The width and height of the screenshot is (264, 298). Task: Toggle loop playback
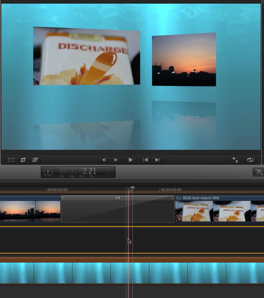click(250, 160)
